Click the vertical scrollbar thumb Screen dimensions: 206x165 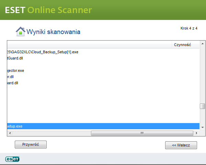tap(203, 106)
